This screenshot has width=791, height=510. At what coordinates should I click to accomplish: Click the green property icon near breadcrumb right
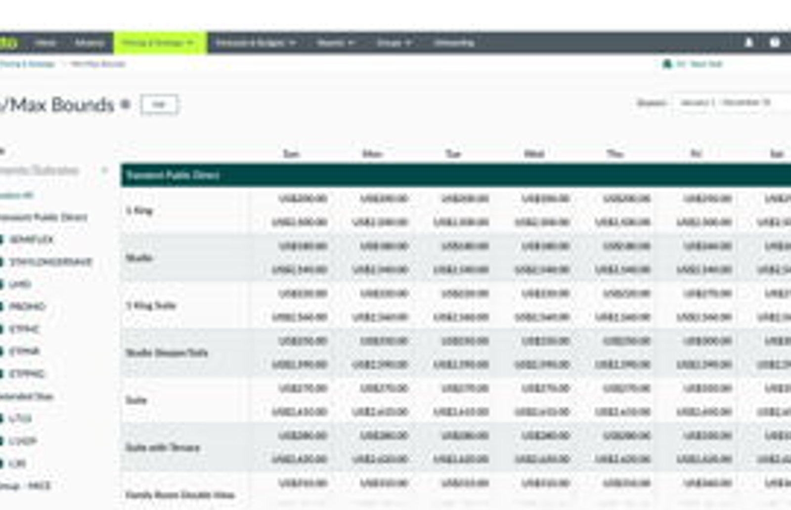(667, 64)
